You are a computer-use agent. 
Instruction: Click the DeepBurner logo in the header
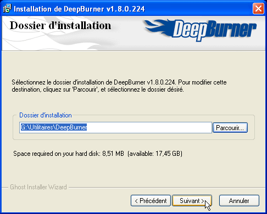[201, 30]
